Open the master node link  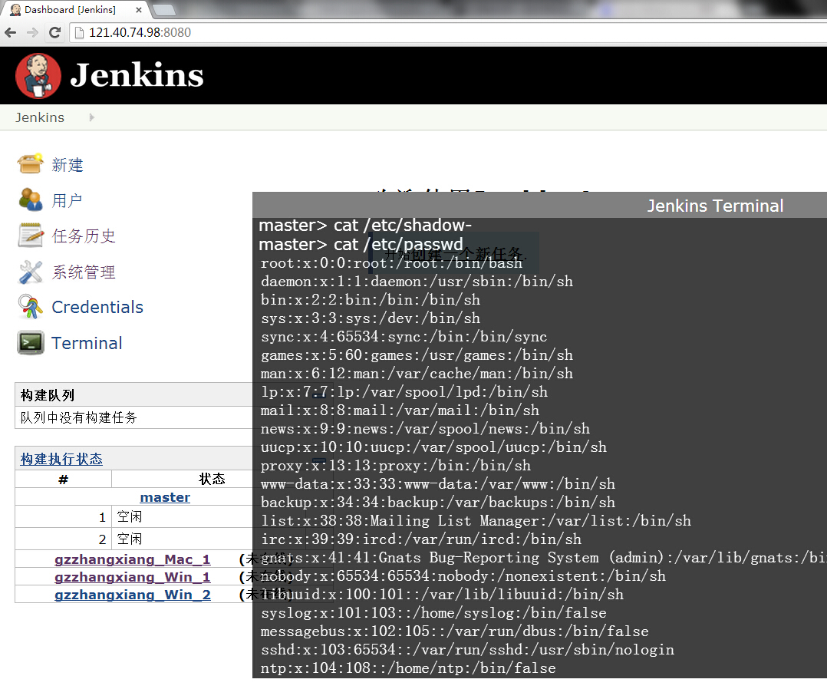click(x=165, y=497)
